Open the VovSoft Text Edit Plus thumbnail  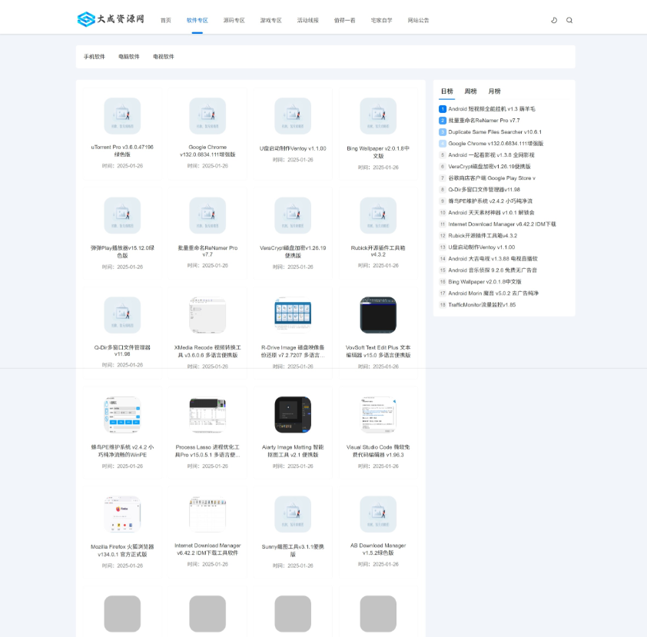pos(378,315)
